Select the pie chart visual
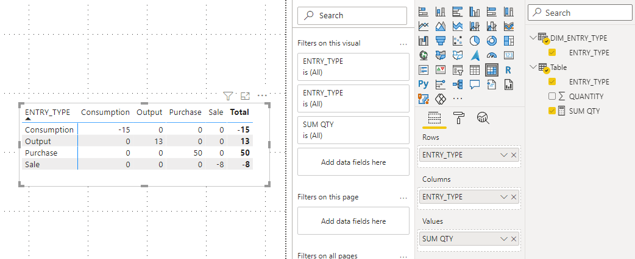This screenshot has height=259, width=635. 475,41
